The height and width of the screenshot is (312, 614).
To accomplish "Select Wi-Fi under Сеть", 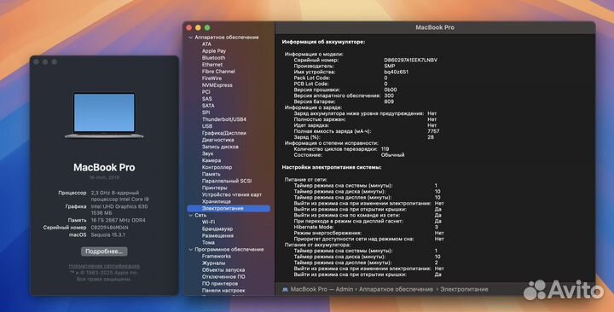I will [208, 222].
